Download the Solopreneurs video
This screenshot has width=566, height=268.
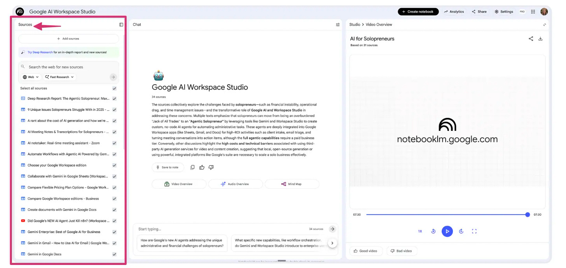[540, 38]
